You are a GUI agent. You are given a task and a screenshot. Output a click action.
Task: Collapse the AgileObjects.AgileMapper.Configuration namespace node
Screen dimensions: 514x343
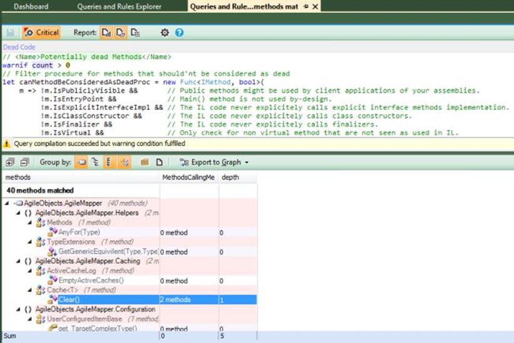pyautogui.click(x=18, y=309)
